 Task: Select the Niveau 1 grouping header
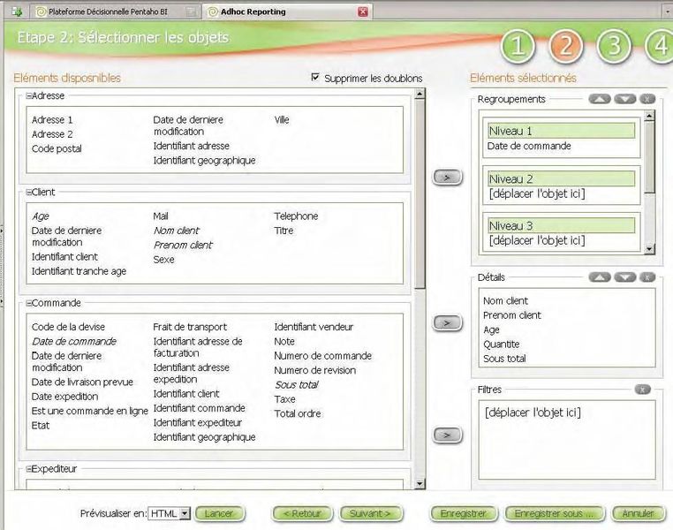(561, 131)
